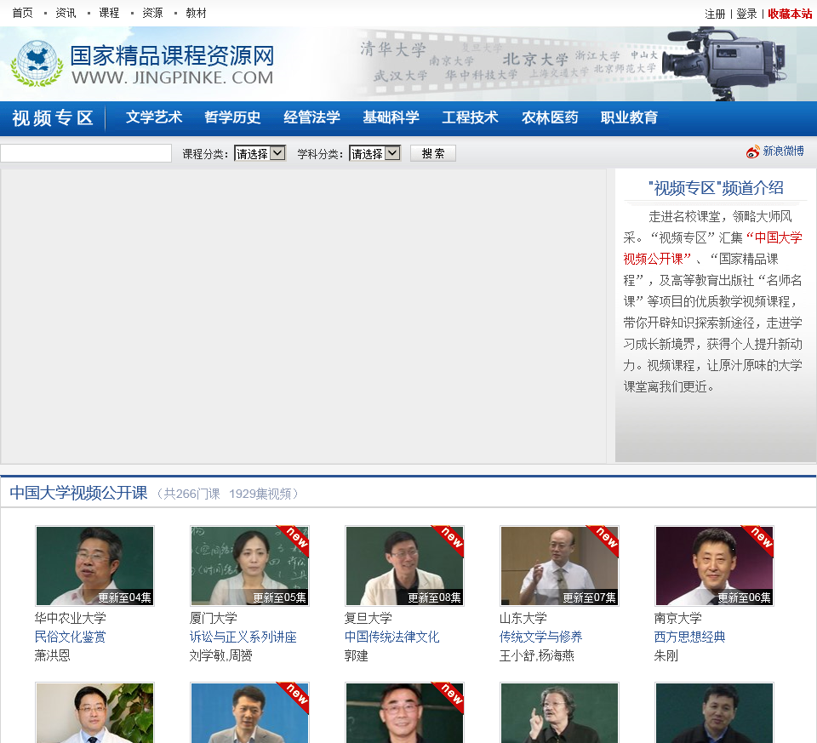
Task: Expand the 课程分类 dropdown
Action: [x=260, y=153]
